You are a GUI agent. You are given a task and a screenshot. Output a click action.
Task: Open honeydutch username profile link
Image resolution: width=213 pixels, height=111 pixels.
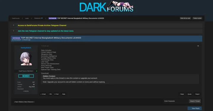26,48
